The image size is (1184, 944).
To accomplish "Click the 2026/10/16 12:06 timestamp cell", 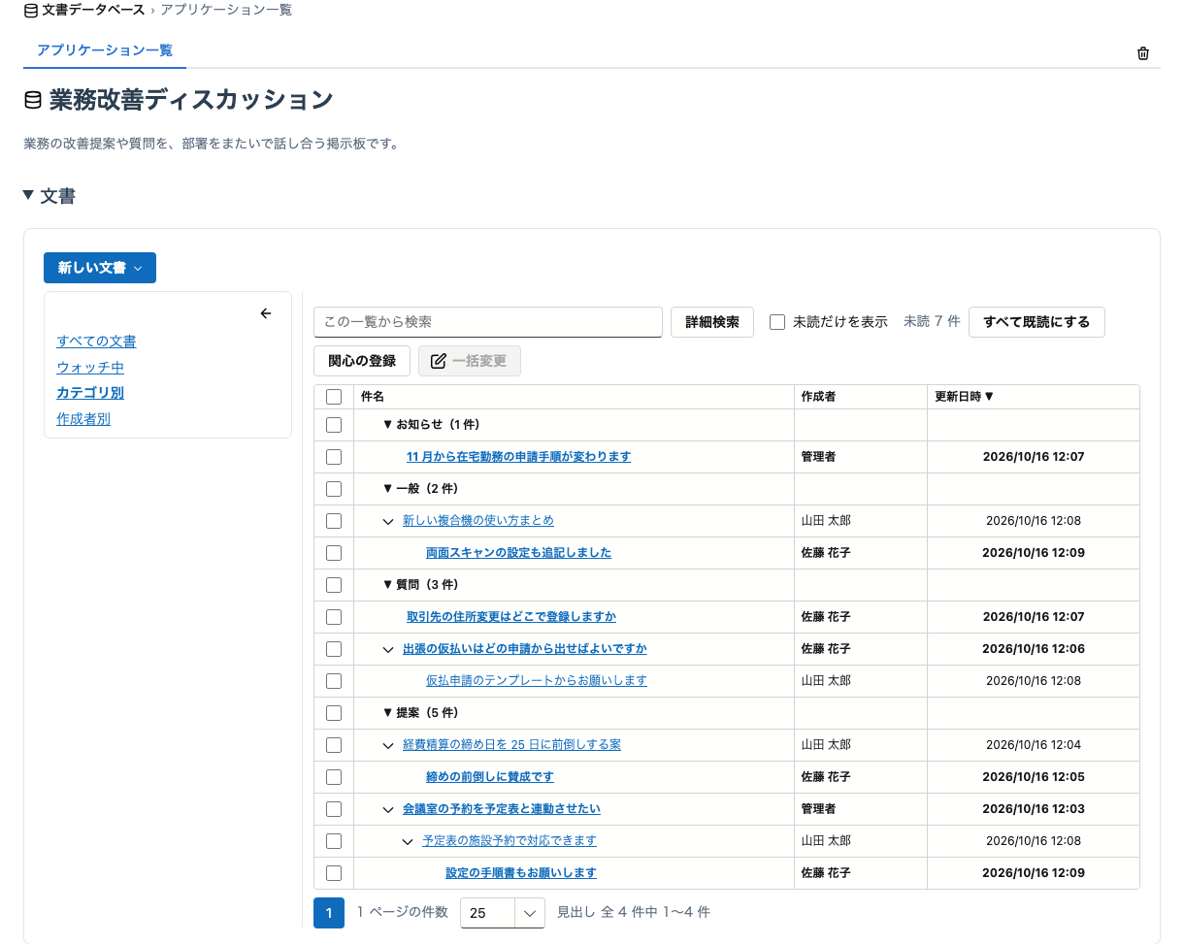I will coord(1034,649).
